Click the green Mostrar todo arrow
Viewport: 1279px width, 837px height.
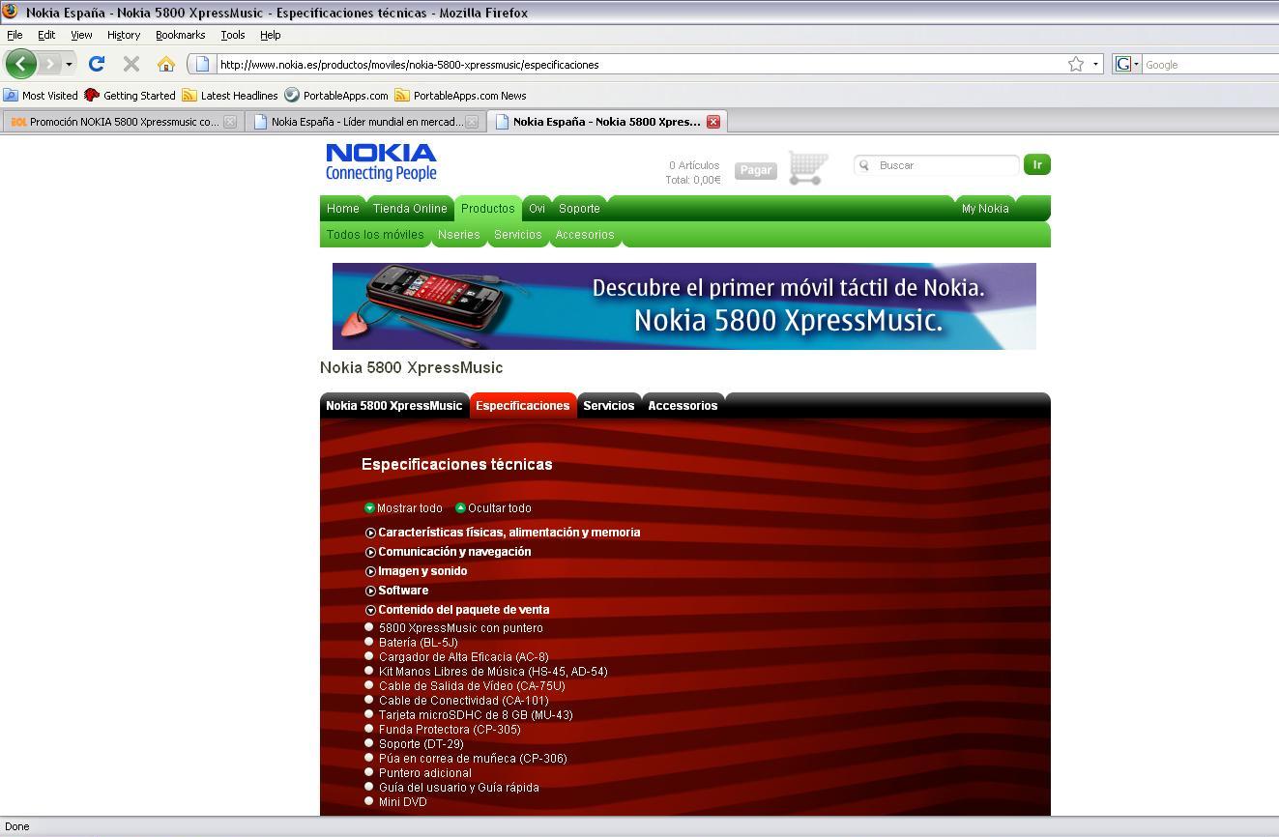pyautogui.click(x=369, y=507)
